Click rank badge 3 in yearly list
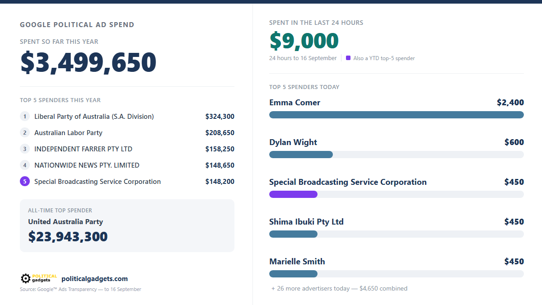542x305 pixels. [x=25, y=149]
